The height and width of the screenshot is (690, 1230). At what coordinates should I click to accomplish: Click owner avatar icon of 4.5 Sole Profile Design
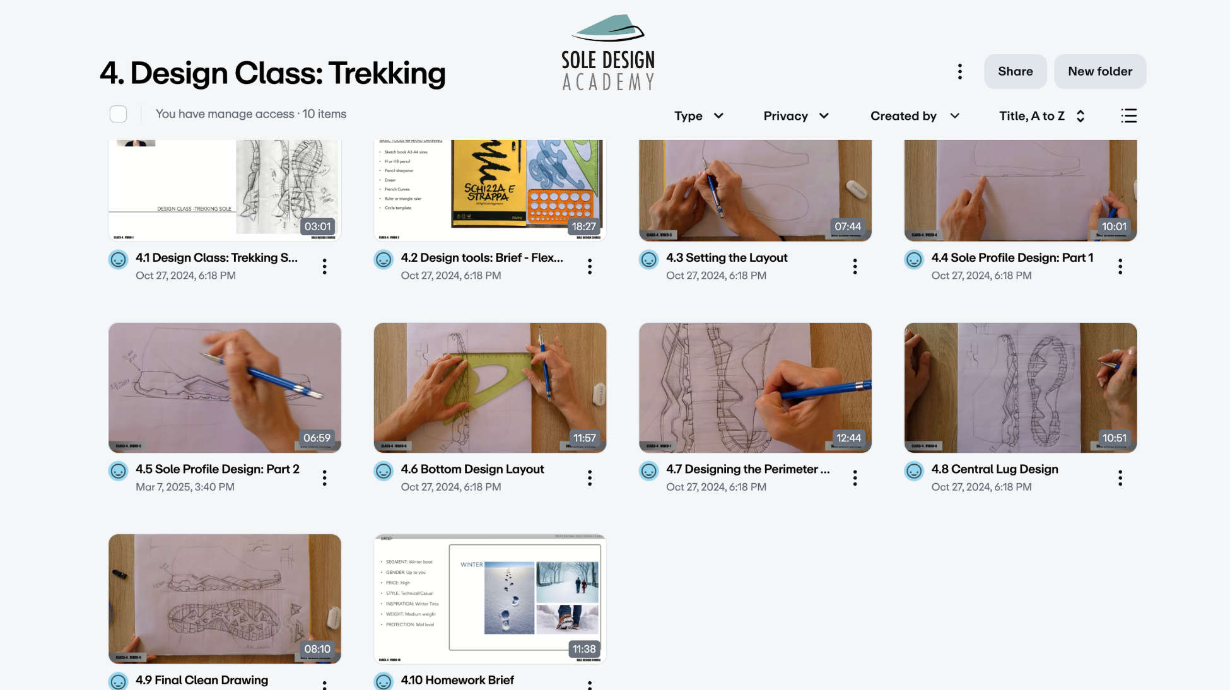[x=118, y=471]
